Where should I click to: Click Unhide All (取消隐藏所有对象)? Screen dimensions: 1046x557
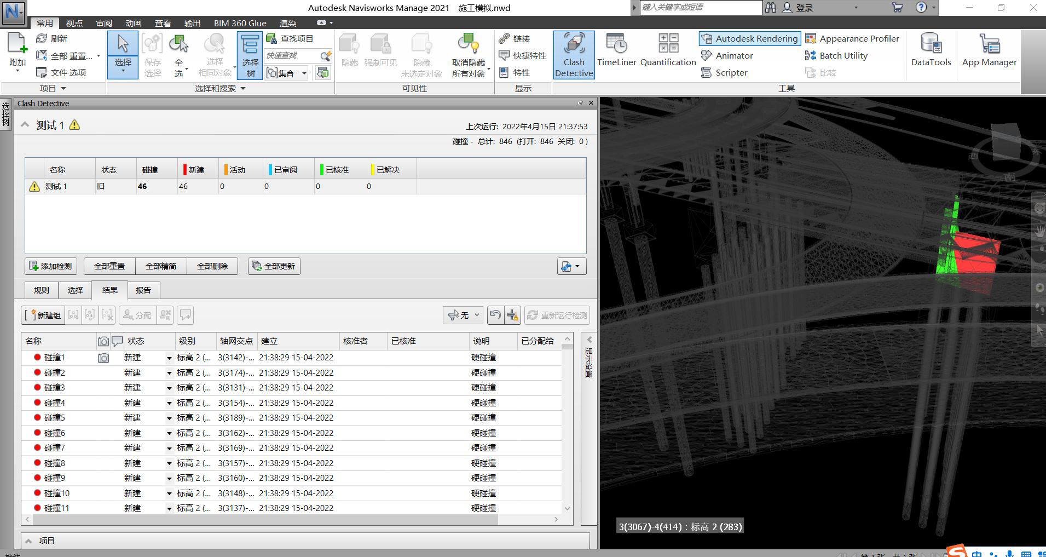coord(469,55)
